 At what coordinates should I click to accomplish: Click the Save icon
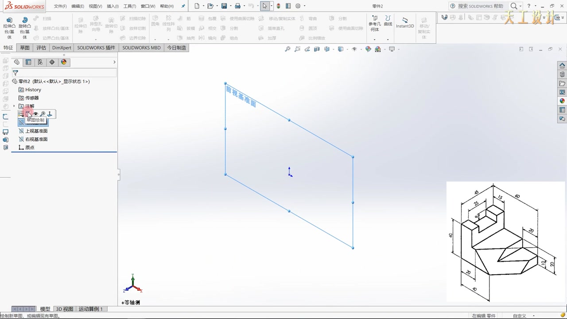tap(224, 6)
